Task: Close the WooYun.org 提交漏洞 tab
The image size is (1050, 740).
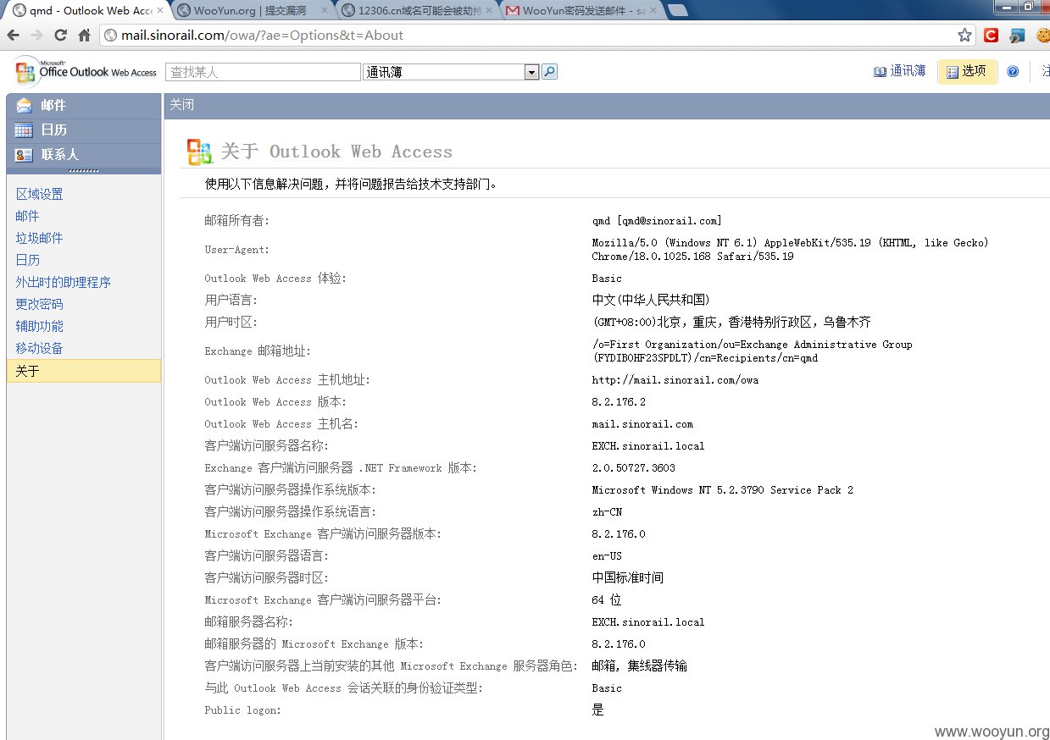Action: click(325, 11)
